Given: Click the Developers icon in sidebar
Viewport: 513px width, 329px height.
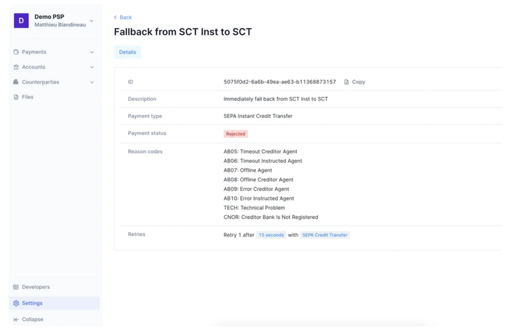Looking at the screenshot, I should pyautogui.click(x=16, y=287).
